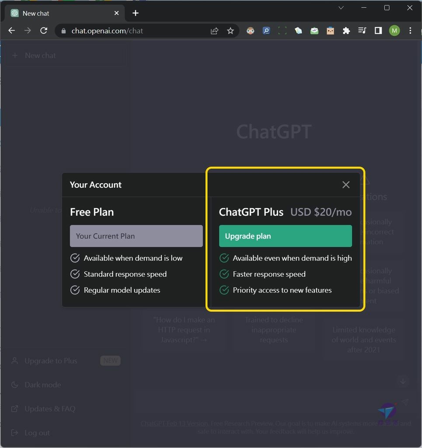Click New chat in the sidebar

[x=65, y=56]
